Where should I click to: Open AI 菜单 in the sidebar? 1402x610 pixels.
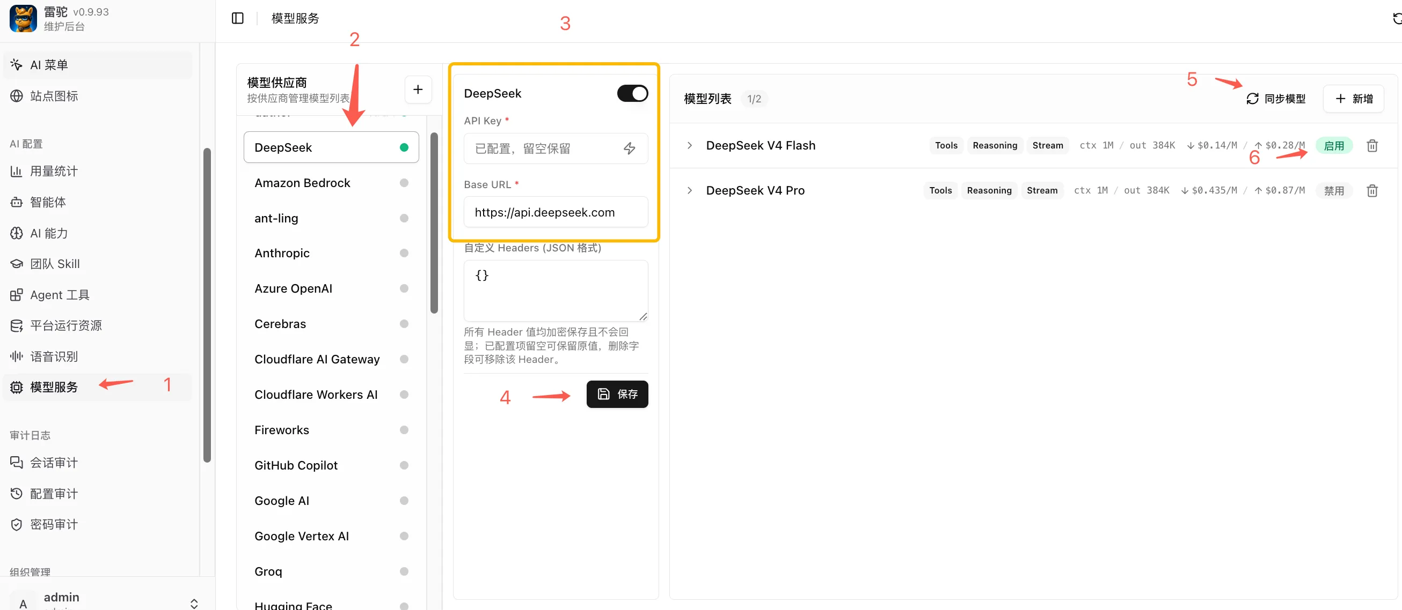click(x=98, y=65)
